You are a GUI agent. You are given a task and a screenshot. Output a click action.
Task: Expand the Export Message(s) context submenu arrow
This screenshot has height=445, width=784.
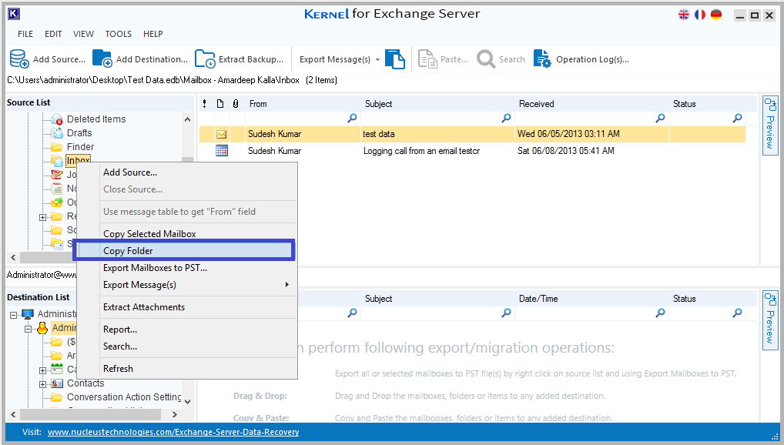pyautogui.click(x=287, y=285)
